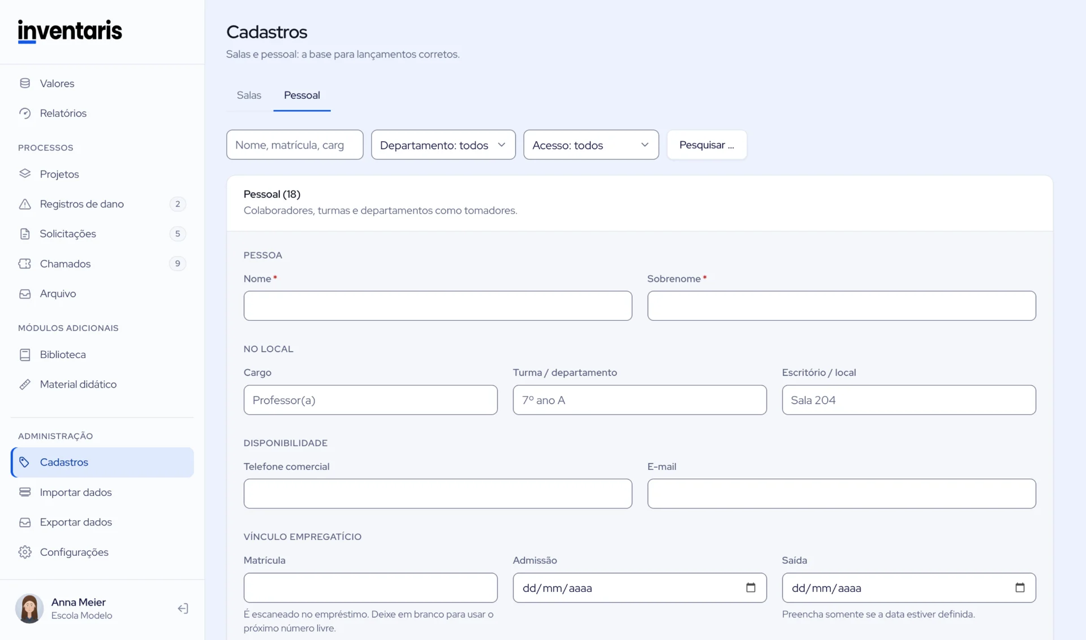Click the Registros de dano warning icon
Screen dimensions: 1086x640
pyautogui.click(x=25, y=204)
